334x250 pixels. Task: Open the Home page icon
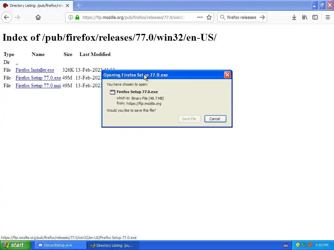pyautogui.click(x=38, y=17)
